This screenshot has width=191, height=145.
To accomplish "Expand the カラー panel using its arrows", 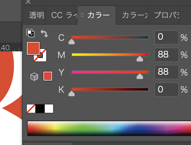I will [82, 15].
